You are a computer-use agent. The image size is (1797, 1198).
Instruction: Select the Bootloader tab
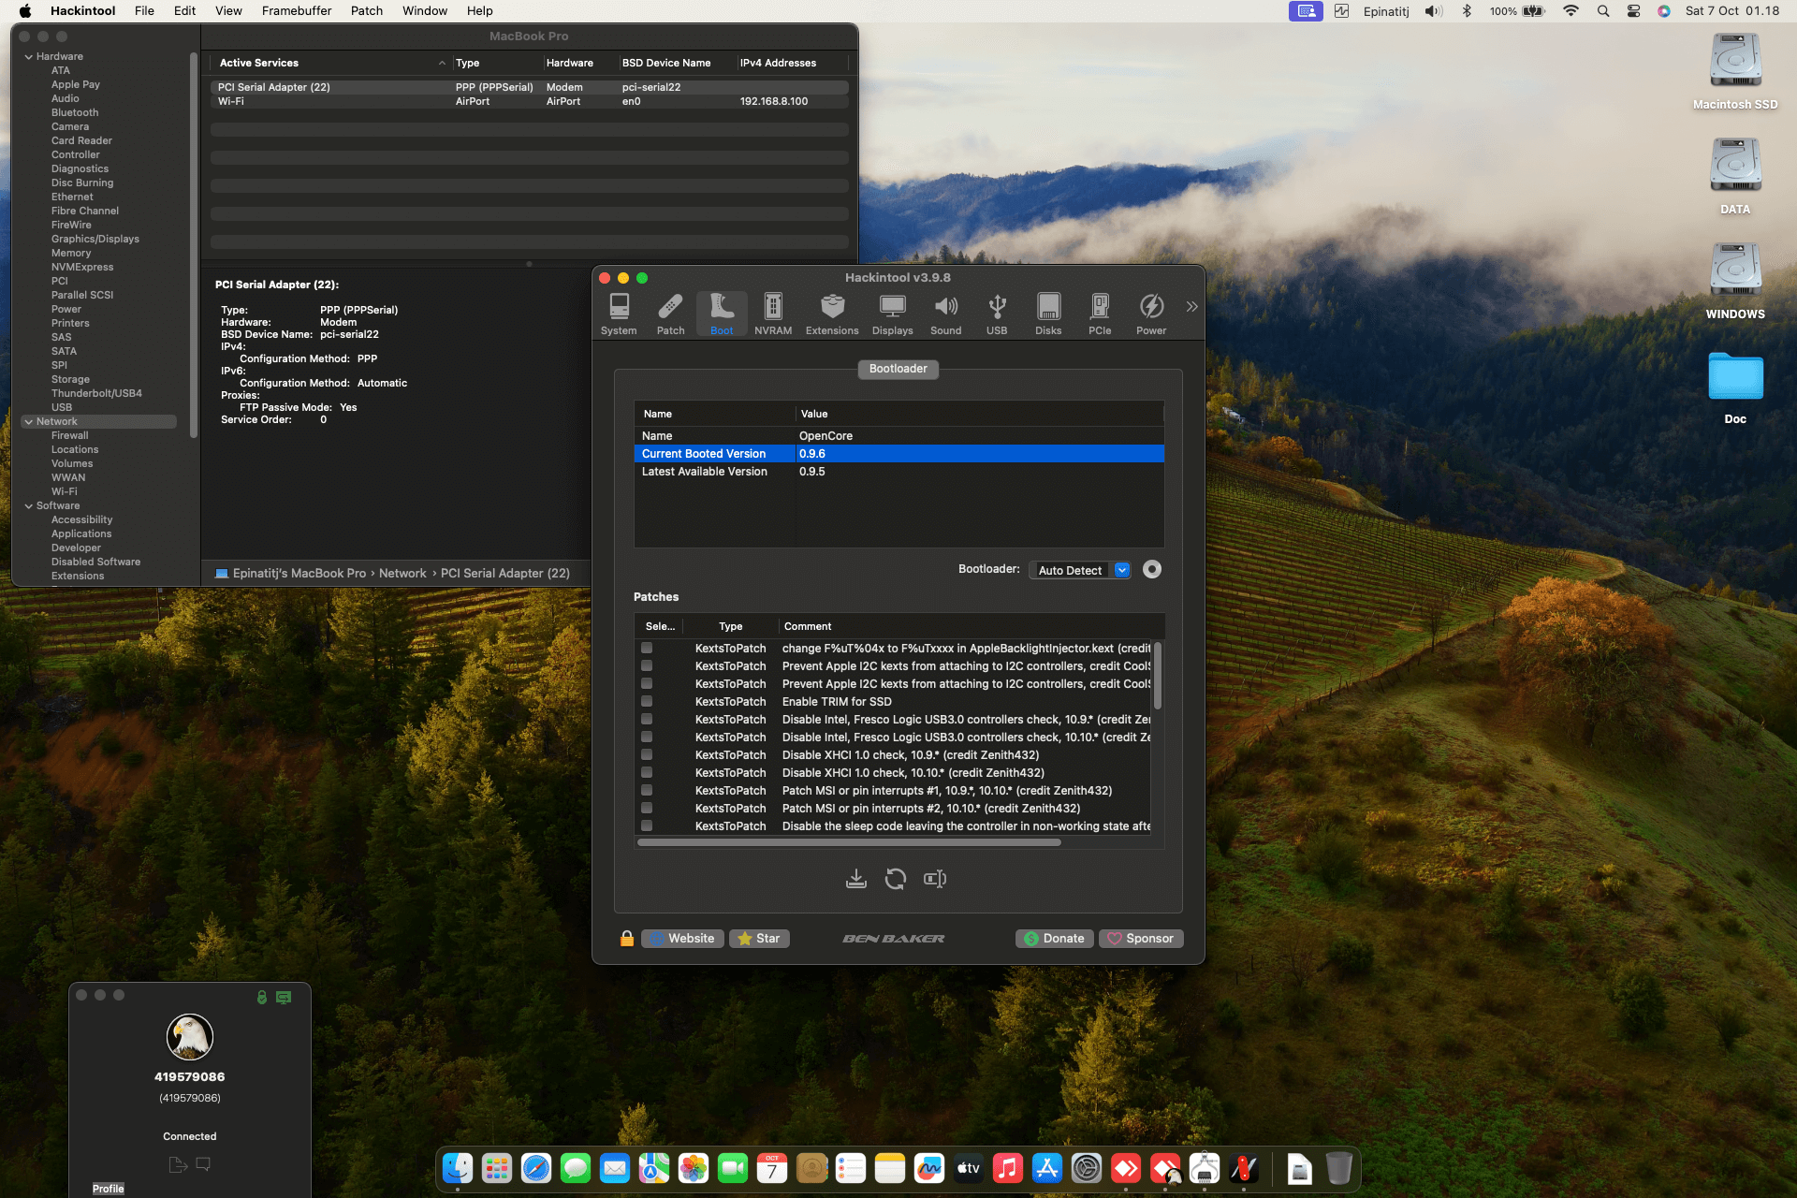click(898, 369)
